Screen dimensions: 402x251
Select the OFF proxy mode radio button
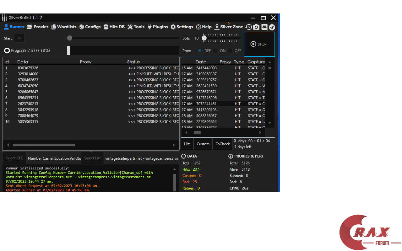(230, 51)
